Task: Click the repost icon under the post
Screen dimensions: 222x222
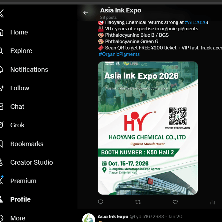Action: tap(138, 202)
